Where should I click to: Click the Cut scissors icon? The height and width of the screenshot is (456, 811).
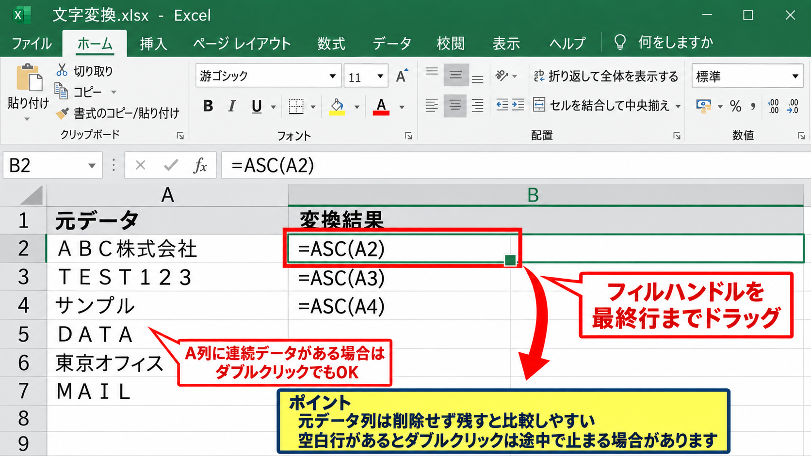click(x=62, y=71)
